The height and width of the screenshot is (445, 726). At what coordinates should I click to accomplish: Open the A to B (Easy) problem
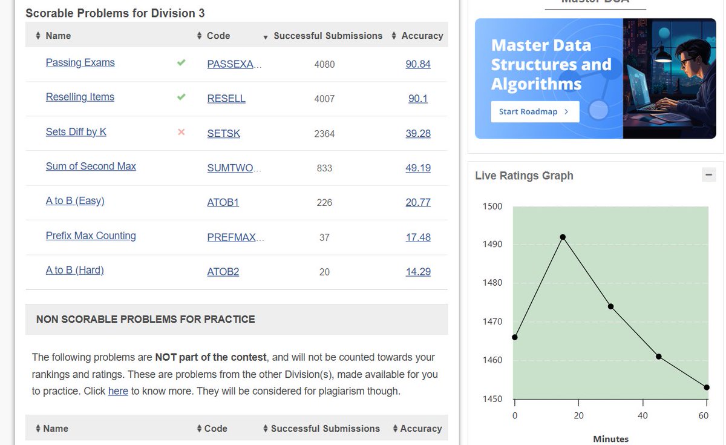pos(75,201)
